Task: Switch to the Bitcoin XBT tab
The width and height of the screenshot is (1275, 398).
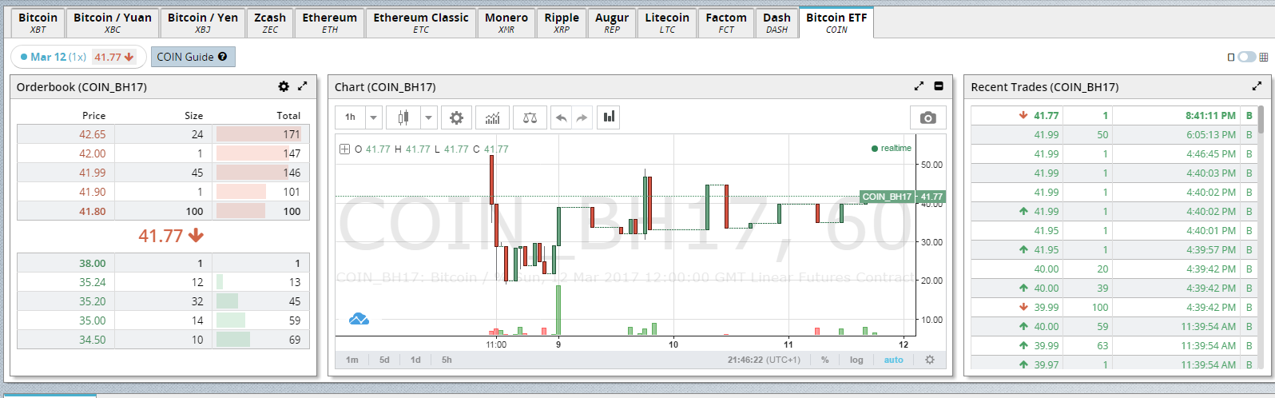Action: [38, 23]
